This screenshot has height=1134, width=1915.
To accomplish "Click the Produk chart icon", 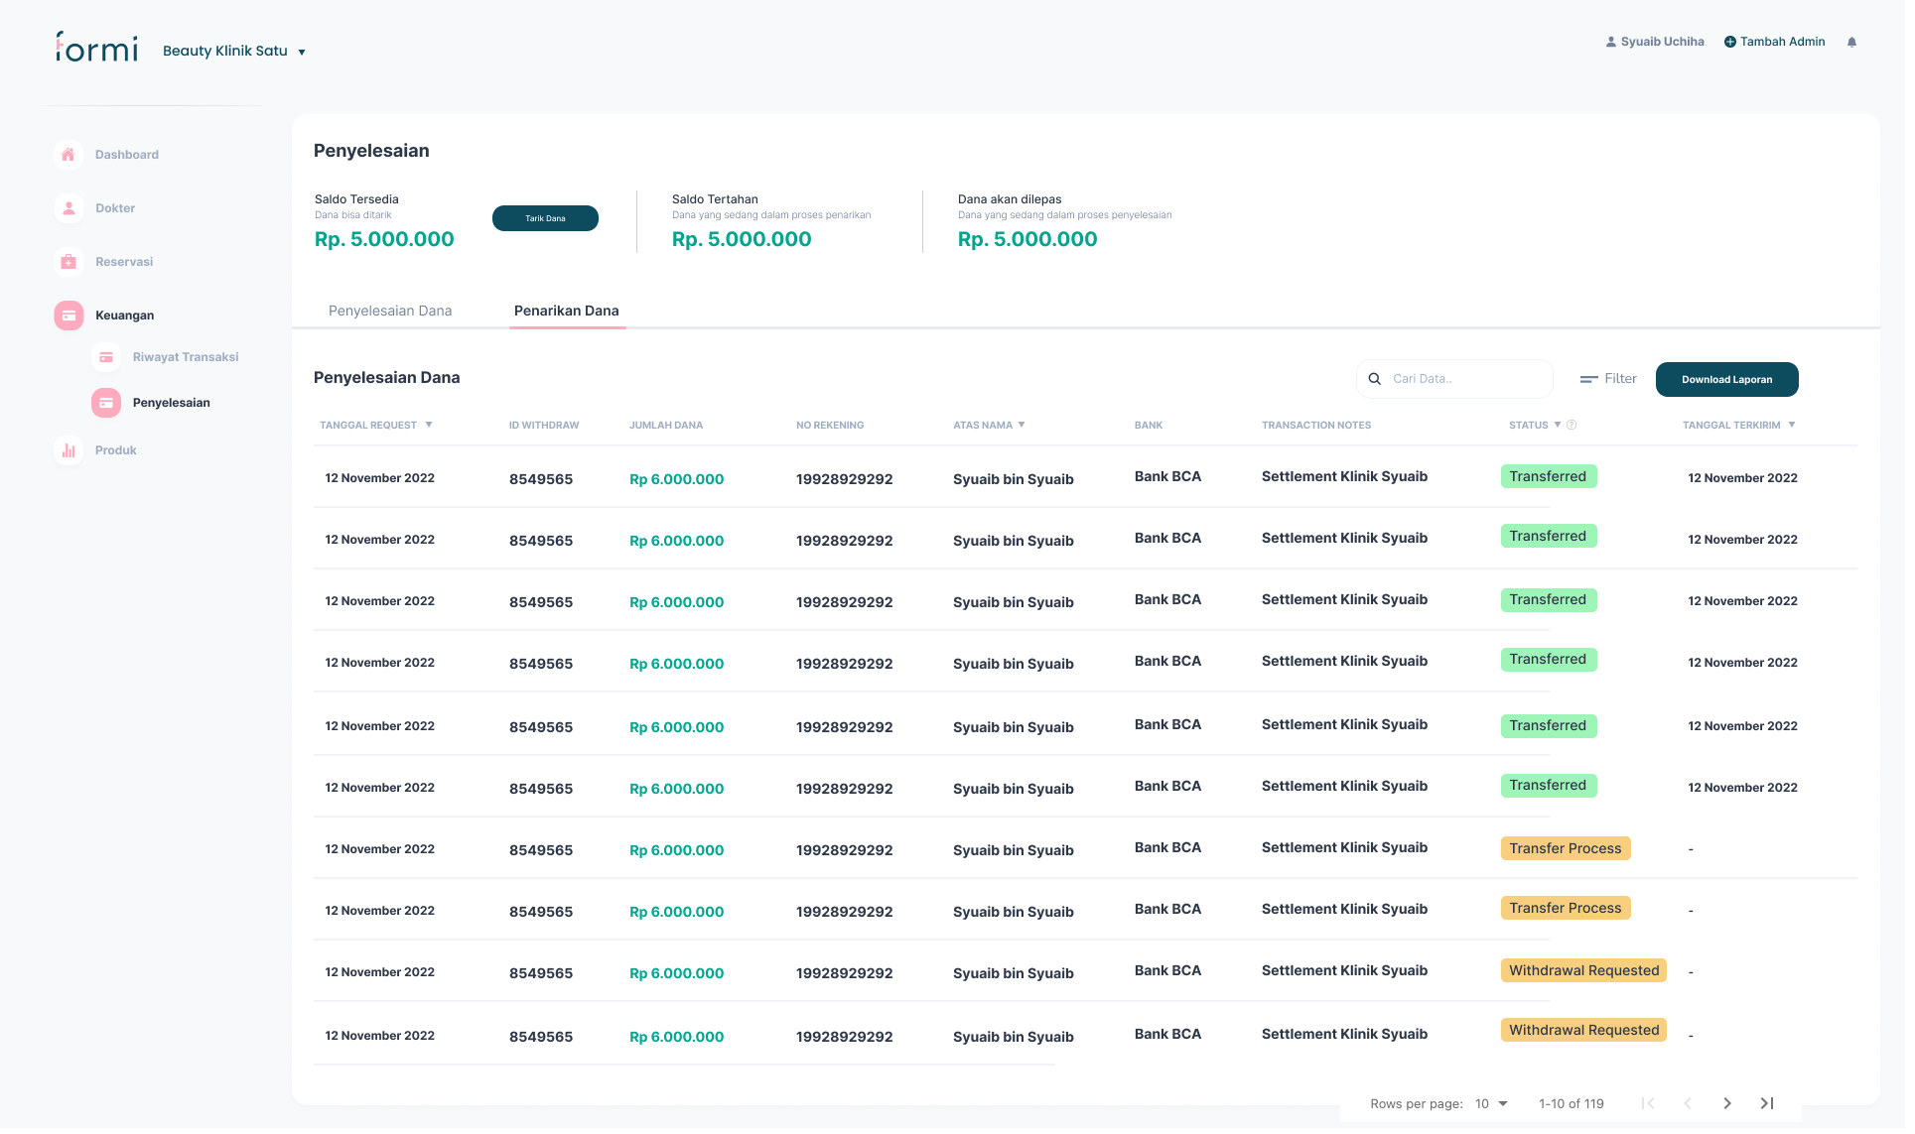I will (68, 450).
